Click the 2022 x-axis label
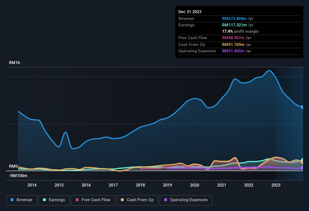Screen dimensions: 309x211 (249, 185)
